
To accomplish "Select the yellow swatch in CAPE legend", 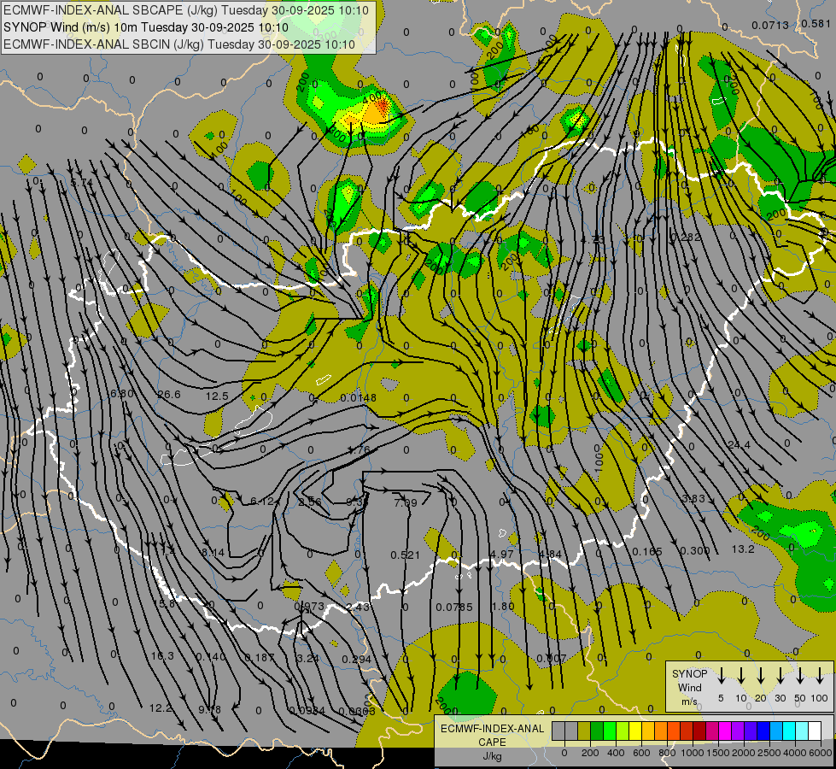I will [x=634, y=731].
